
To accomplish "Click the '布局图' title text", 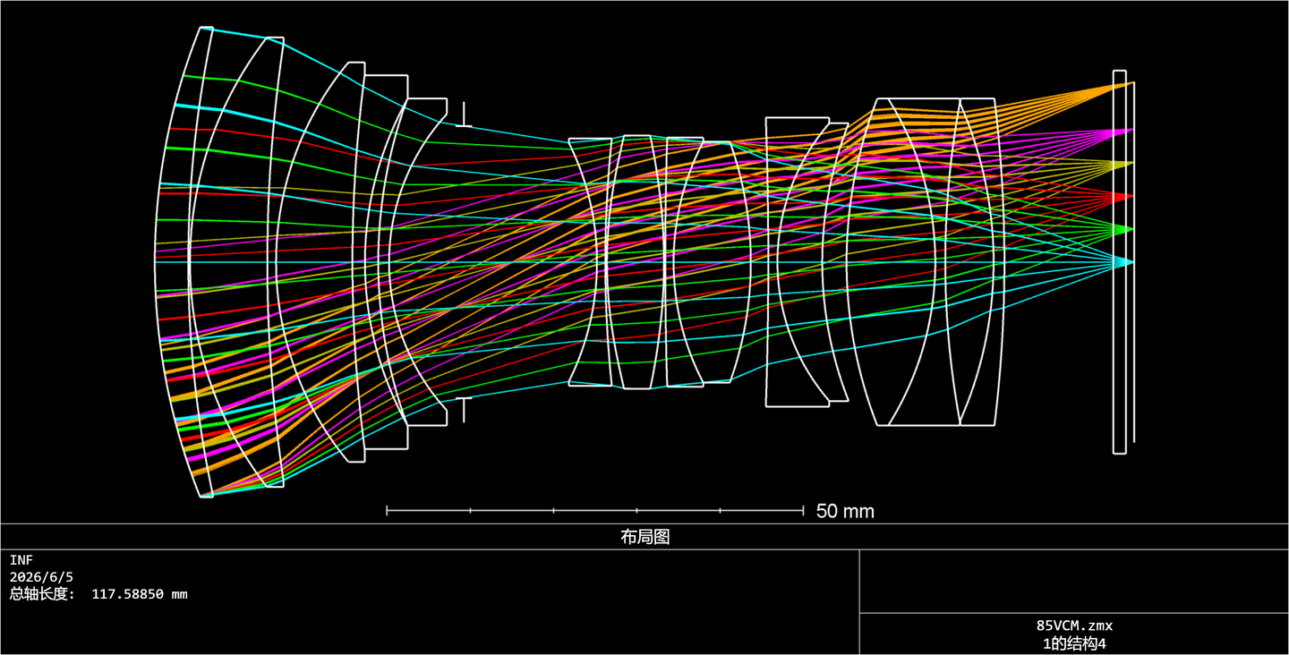I will tap(644, 537).
